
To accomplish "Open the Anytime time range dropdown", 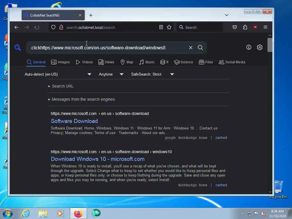I will pyautogui.click(x=111, y=74).
